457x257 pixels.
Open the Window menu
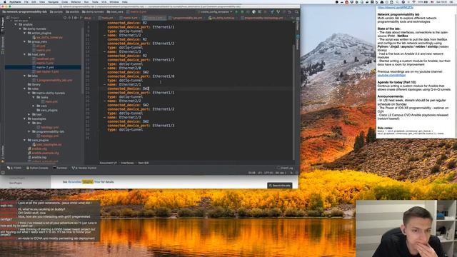[x=114, y=1]
